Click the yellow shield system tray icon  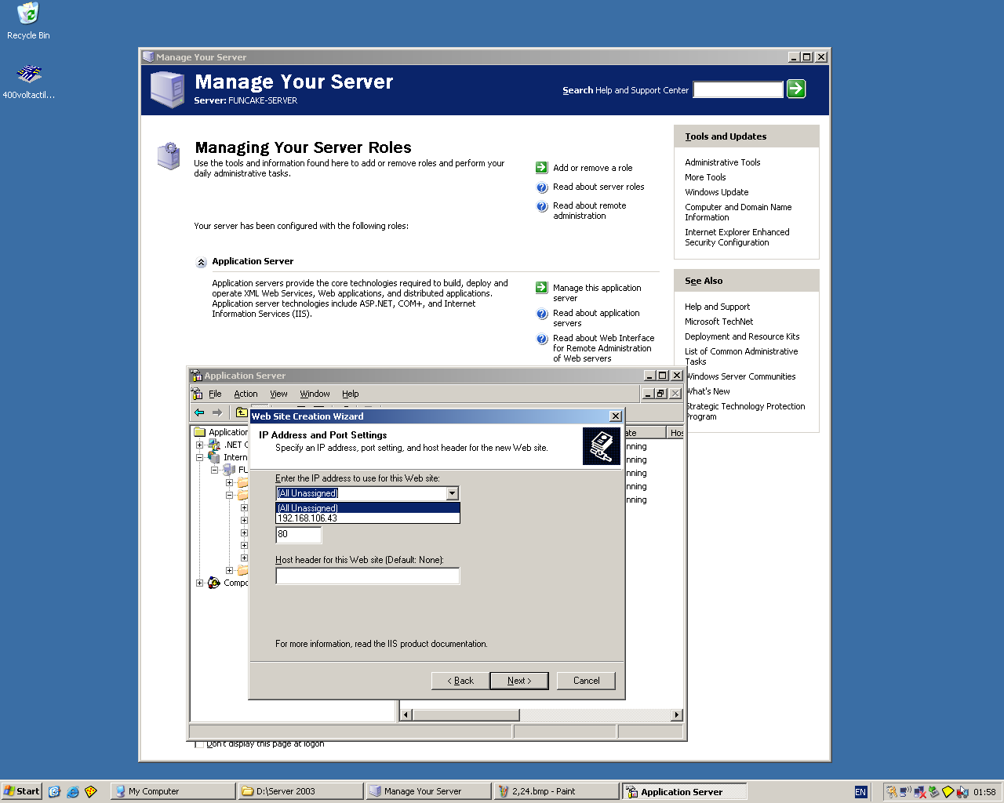tap(948, 792)
